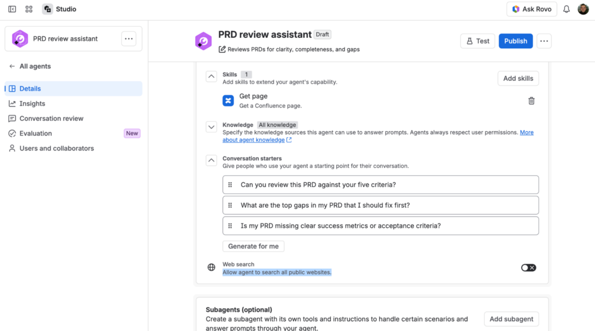Edit the agent description pencil icon
Image resolution: width=595 pixels, height=331 pixels.
pos(222,49)
